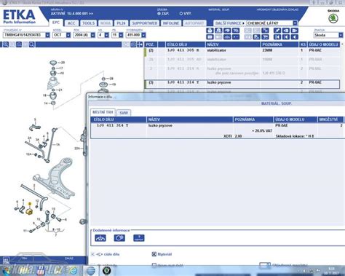This screenshot has width=345, height=276.
Task: Click the first icon in the bottom-row toolbar
Action: [210, 37]
